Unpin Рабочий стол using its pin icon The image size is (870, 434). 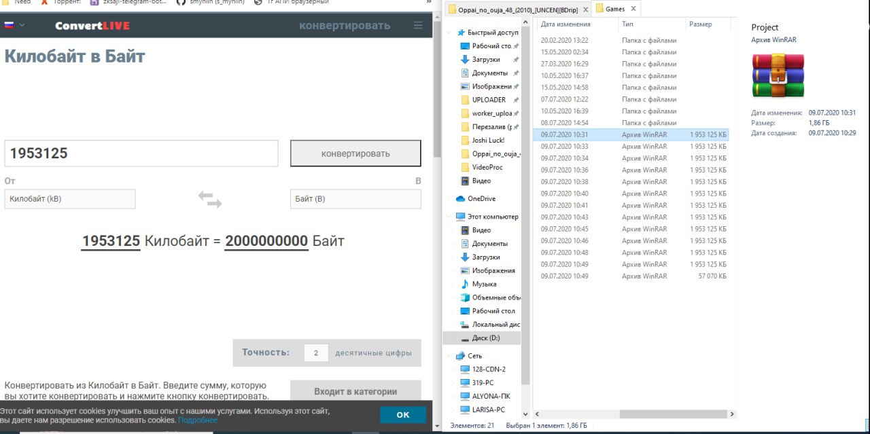coord(516,46)
